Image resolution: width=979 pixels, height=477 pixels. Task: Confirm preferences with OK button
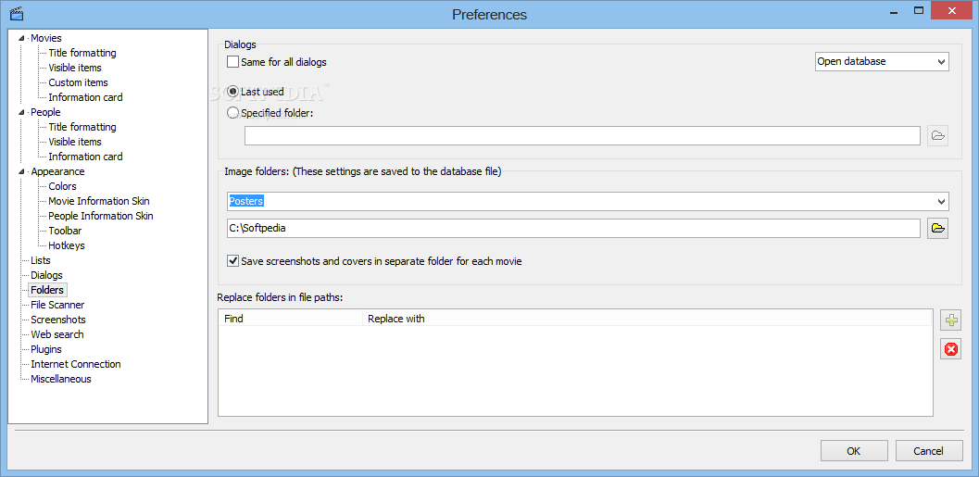[x=853, y=451]
